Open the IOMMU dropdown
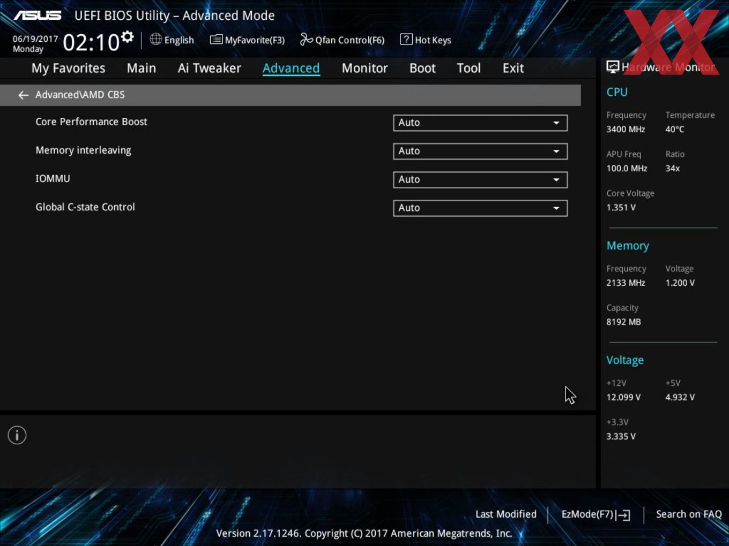This screenshot has width=729, height=546. [480, 179]
